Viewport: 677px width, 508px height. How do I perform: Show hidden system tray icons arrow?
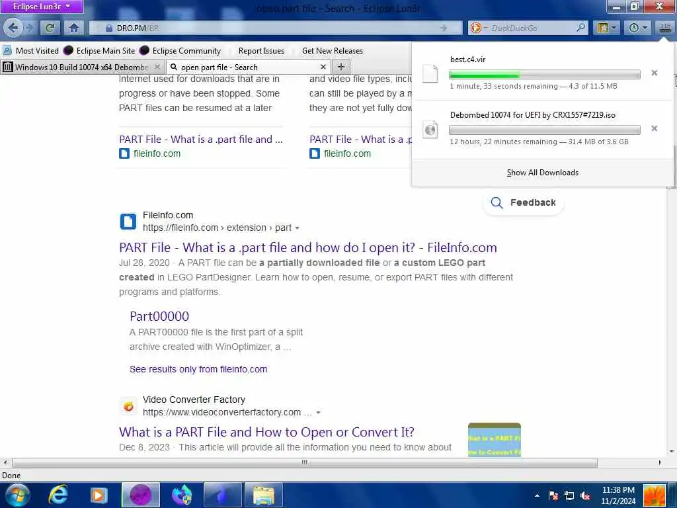(537, 495)
